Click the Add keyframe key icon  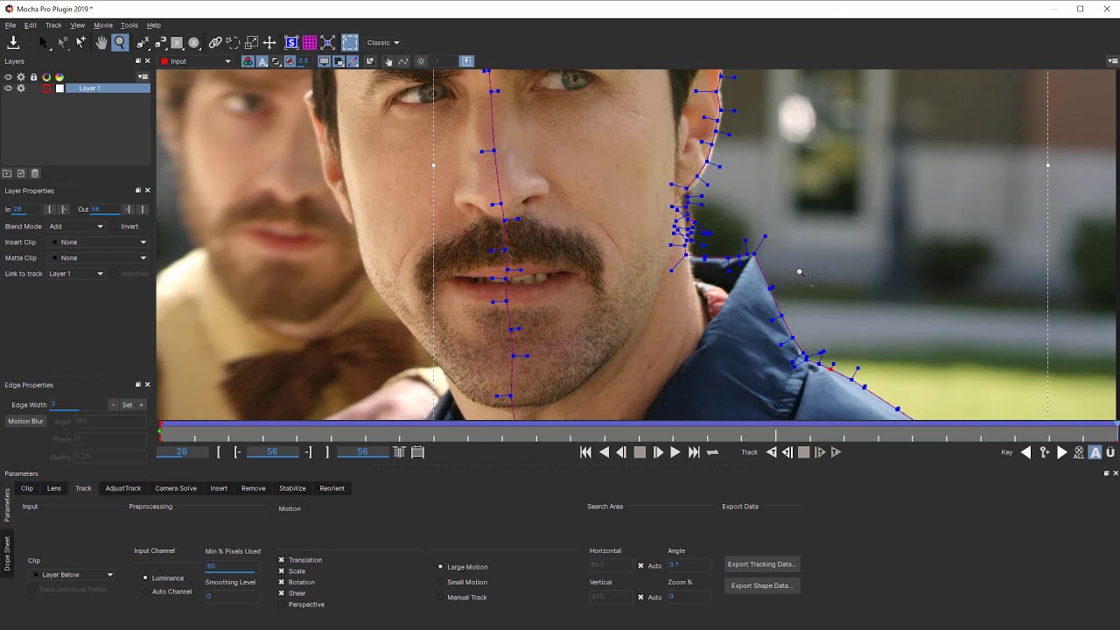[x=1044, y=452]
